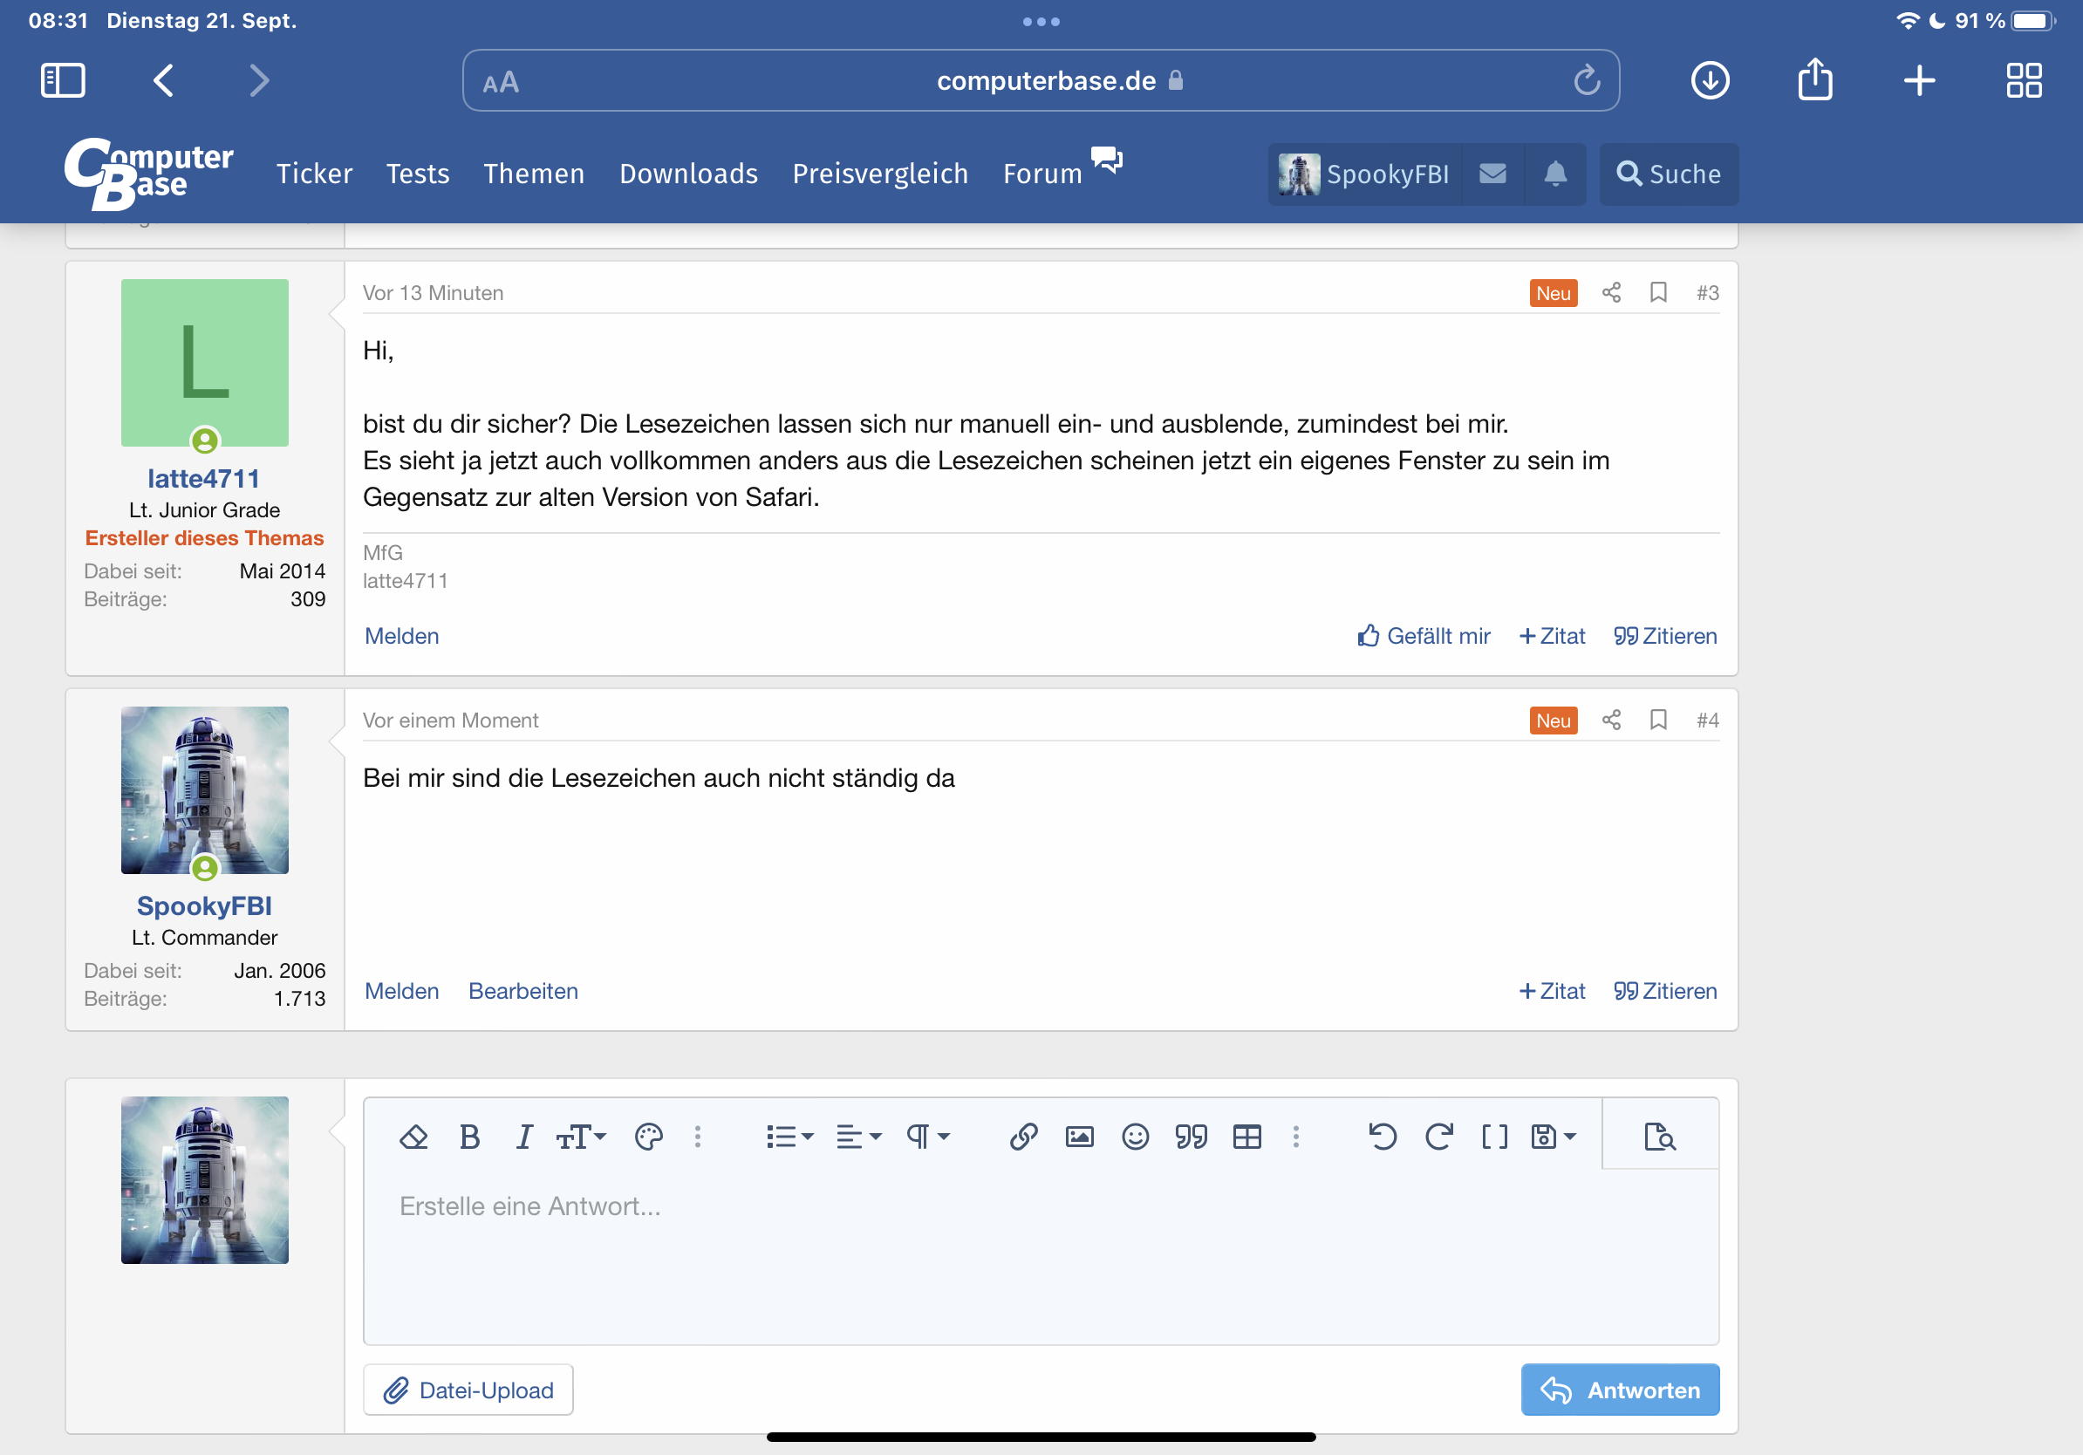Open the text color palette
Screen dimensions: 2083x1455
coord(649,1137)
